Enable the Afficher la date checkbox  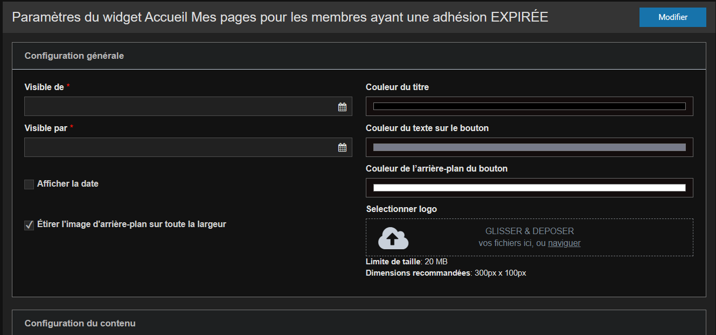pyautogui.click(x=29, y=184)
